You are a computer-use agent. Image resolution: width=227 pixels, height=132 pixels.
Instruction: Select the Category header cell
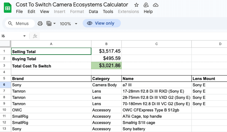tap(106, 79)
